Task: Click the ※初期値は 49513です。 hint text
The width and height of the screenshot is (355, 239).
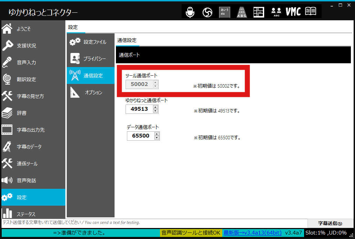Action: tap(217, 111)
